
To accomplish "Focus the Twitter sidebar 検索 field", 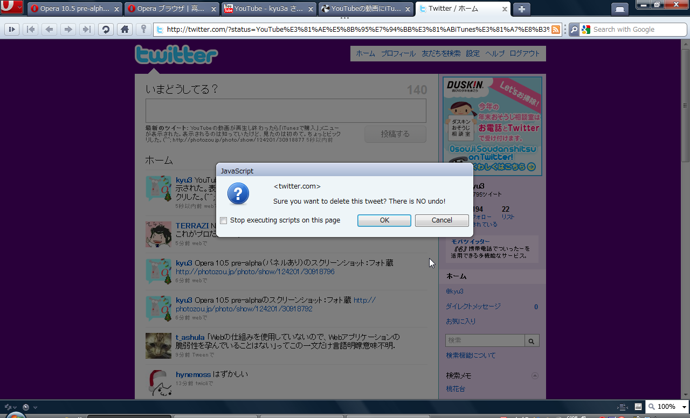I will click(485, 340).
